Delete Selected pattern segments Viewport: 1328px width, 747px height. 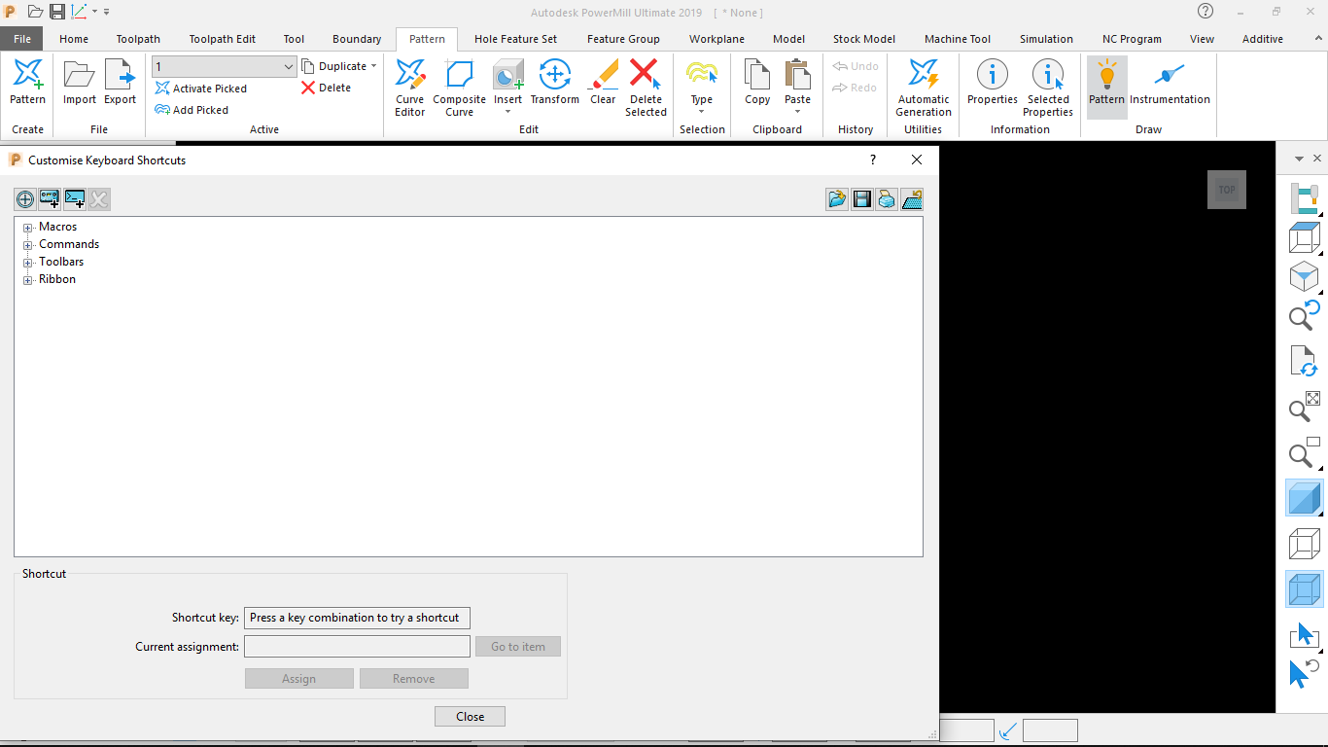pyautogui.click(x=646, y=86)
